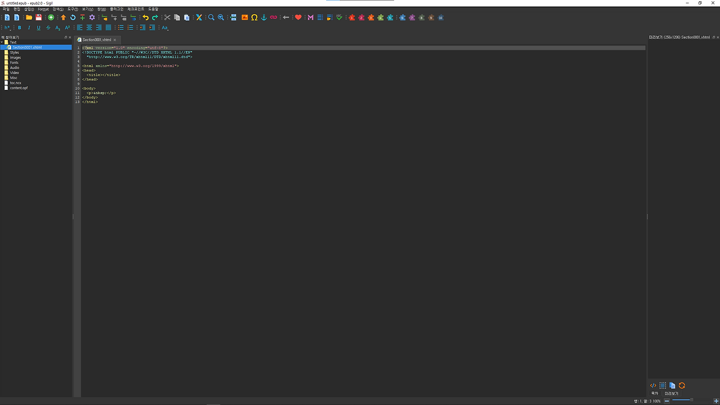
Task: Run plugin 10 dark blue puzzle icon
Action: [440, 17]
